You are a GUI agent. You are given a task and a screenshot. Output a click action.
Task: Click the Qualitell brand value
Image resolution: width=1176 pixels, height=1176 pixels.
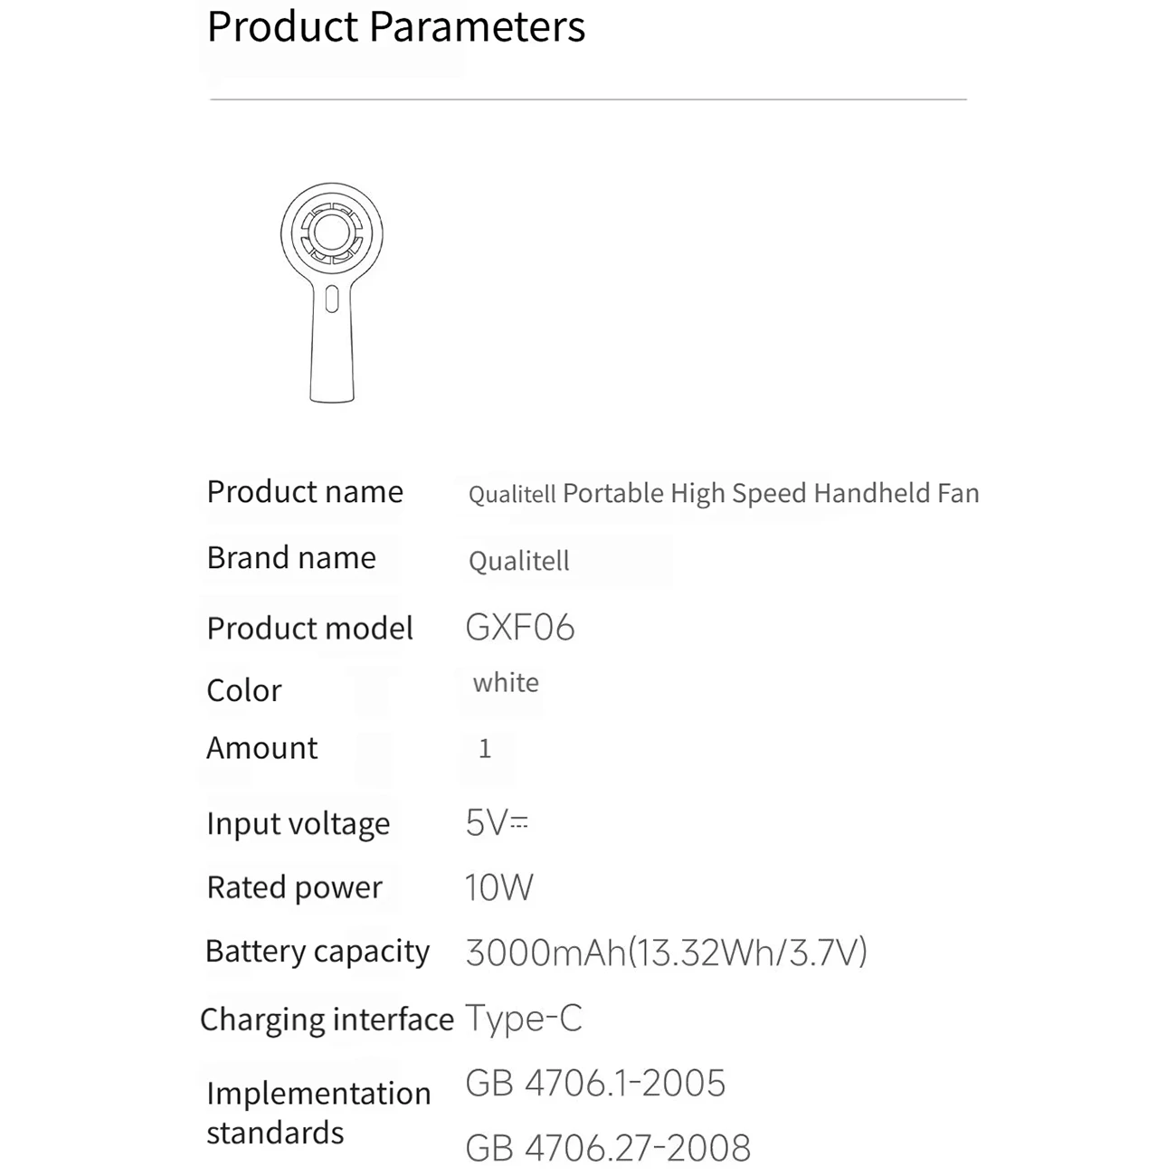519,561
